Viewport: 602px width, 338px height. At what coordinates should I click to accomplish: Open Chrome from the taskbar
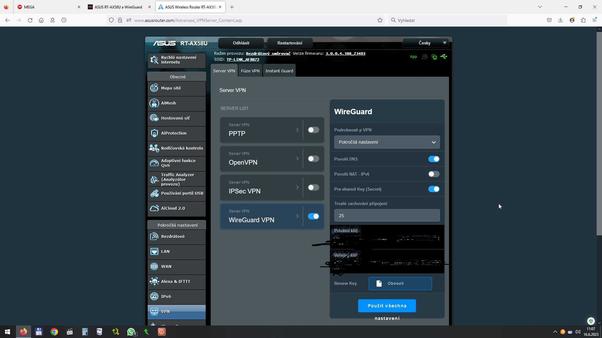54,332
